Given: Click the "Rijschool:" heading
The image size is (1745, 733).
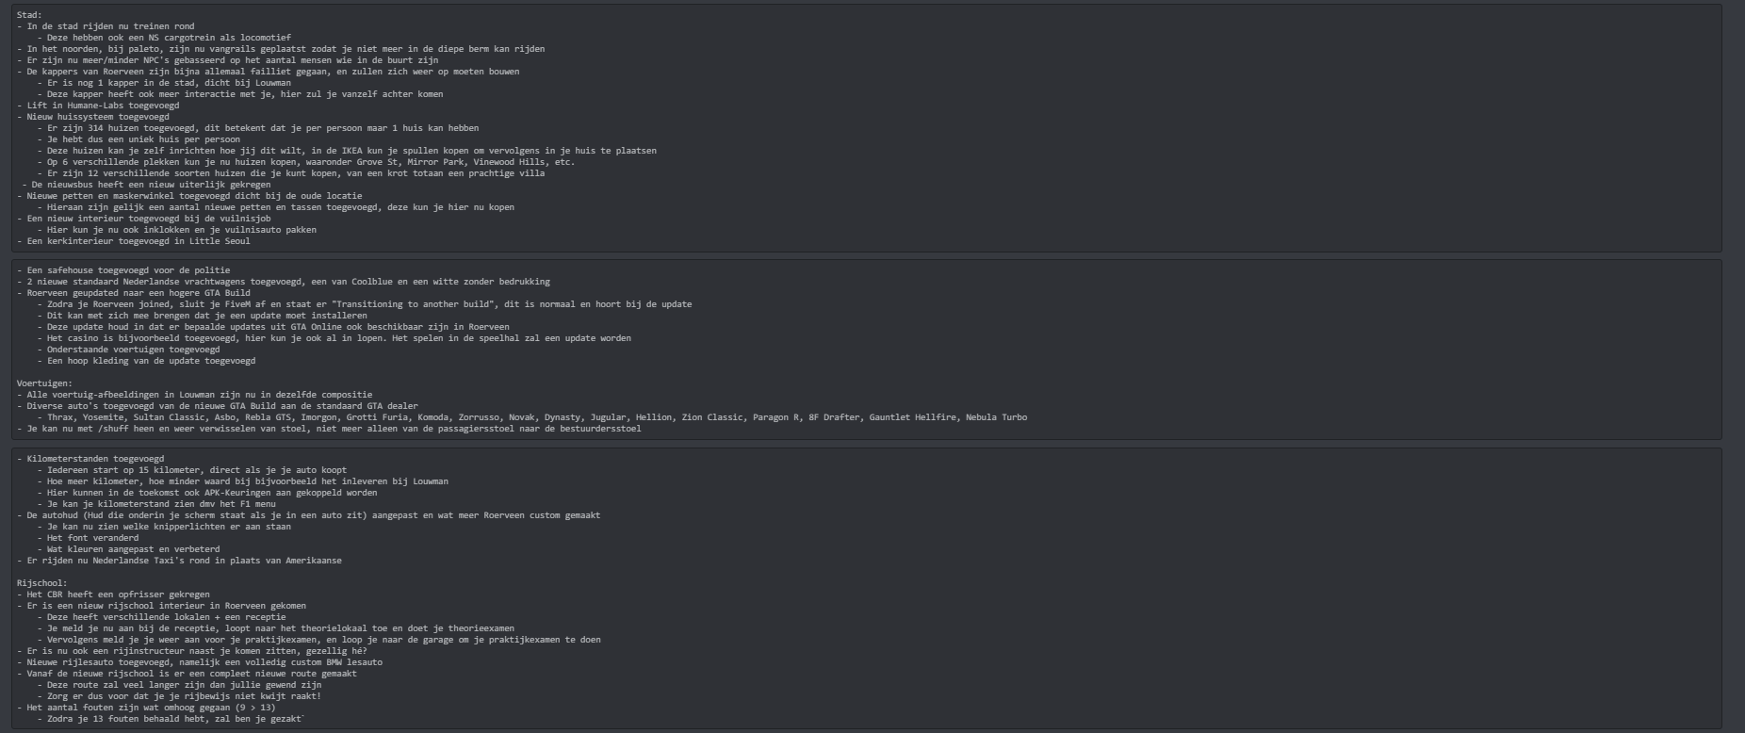Looking at the screenshot, I should [41, 583].
